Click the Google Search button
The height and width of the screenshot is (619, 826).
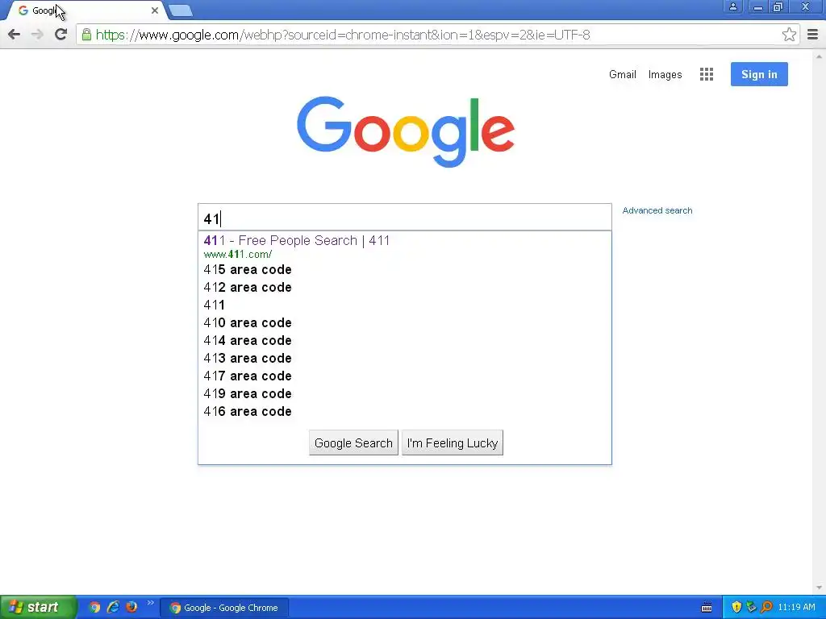353,443
